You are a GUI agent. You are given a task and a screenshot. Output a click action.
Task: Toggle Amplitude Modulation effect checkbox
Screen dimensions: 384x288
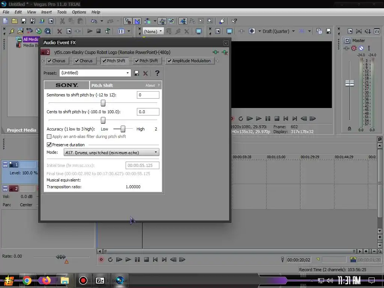(169, 61)
